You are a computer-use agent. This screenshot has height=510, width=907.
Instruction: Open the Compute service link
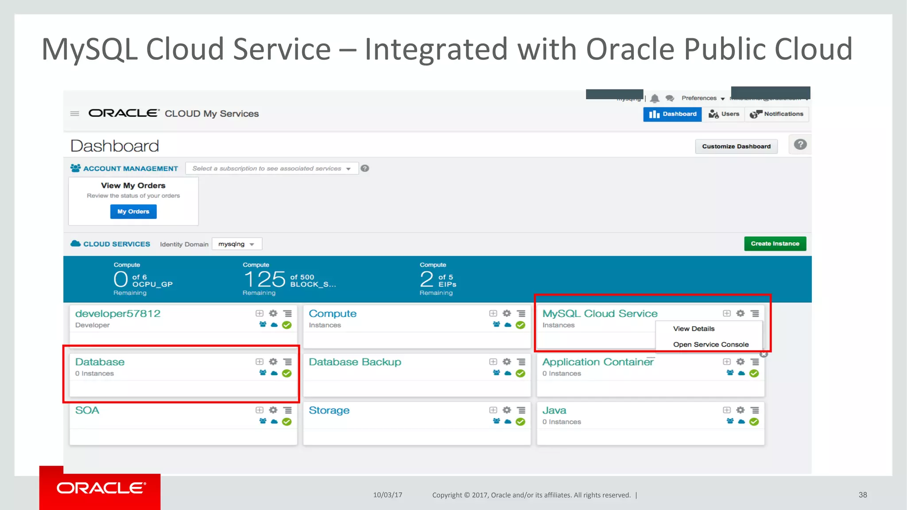333,313
